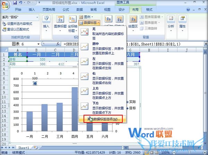The width and height of the screenshot is (208, 155).
Task: Switch to Page Break Preview in status bar
Action: [157, 153]
